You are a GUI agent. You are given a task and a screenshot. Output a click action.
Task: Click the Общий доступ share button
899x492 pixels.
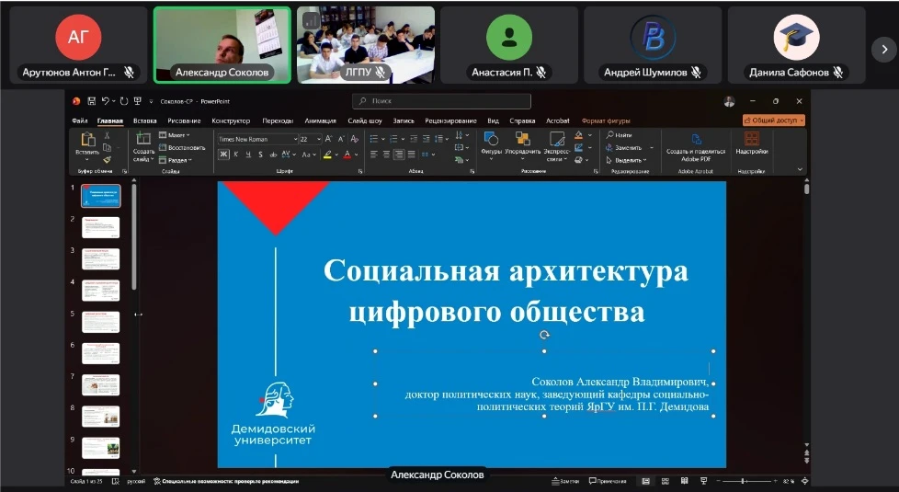tap(774, 120)
